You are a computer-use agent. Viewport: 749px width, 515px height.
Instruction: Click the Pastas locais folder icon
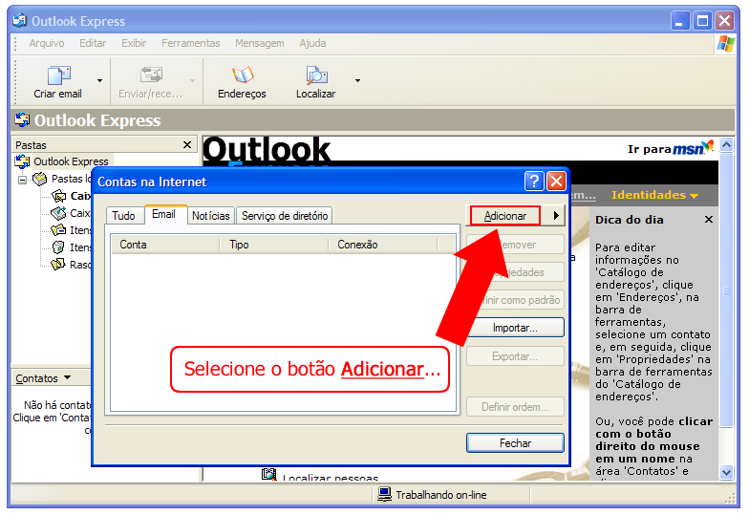click(x=40, y=180)
